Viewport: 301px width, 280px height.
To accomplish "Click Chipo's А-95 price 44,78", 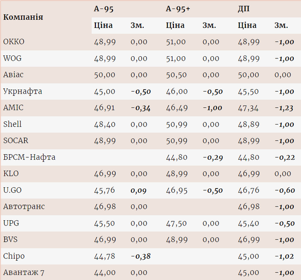I will [x=104, y=256].
